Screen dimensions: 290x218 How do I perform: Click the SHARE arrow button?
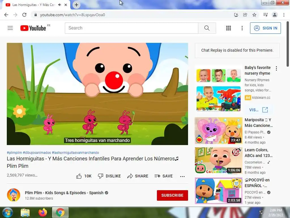pos(138,176)
